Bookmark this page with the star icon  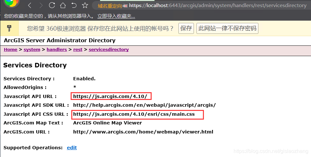[85, 5]
